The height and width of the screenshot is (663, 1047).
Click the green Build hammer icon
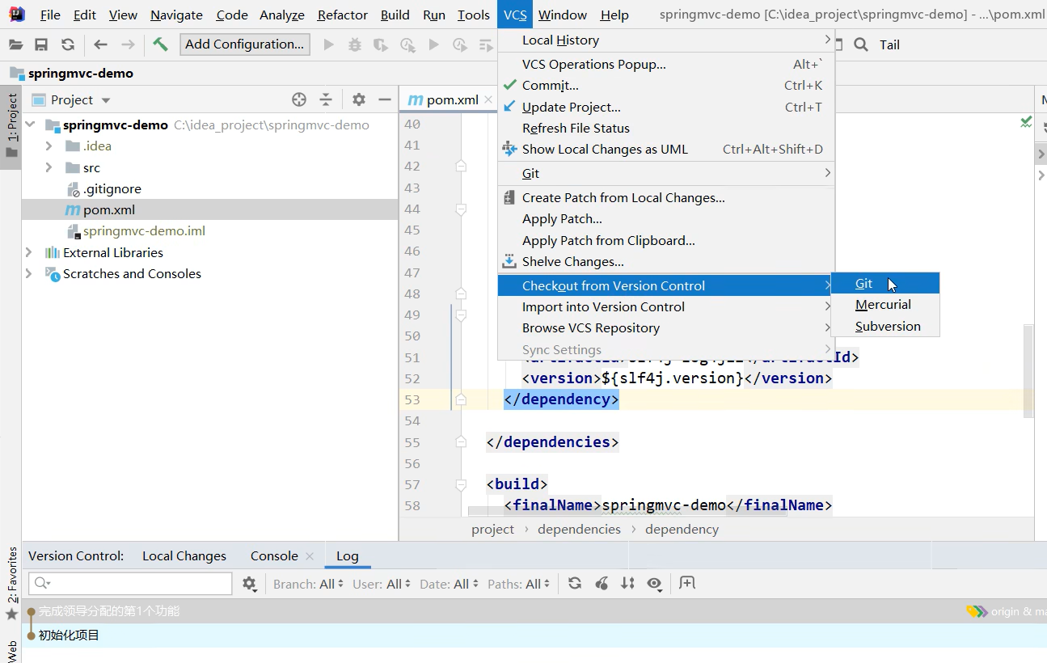[160, 44]
